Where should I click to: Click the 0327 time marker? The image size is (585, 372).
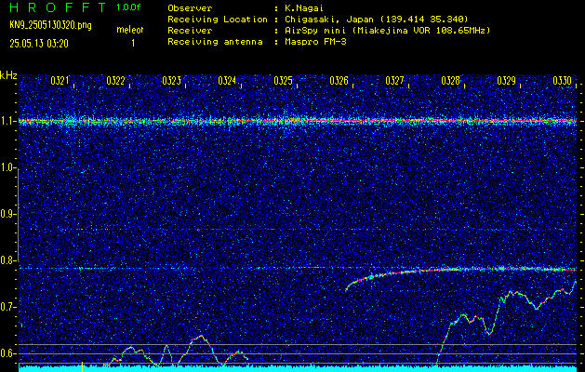pyautogui.click(x=394, y=81)
